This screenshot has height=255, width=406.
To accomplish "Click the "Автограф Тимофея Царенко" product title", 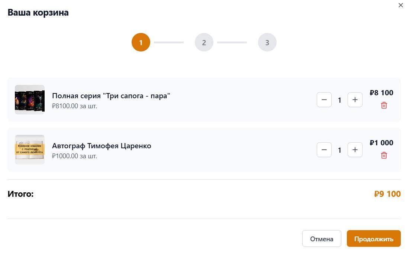I will (x=101, y=146).
